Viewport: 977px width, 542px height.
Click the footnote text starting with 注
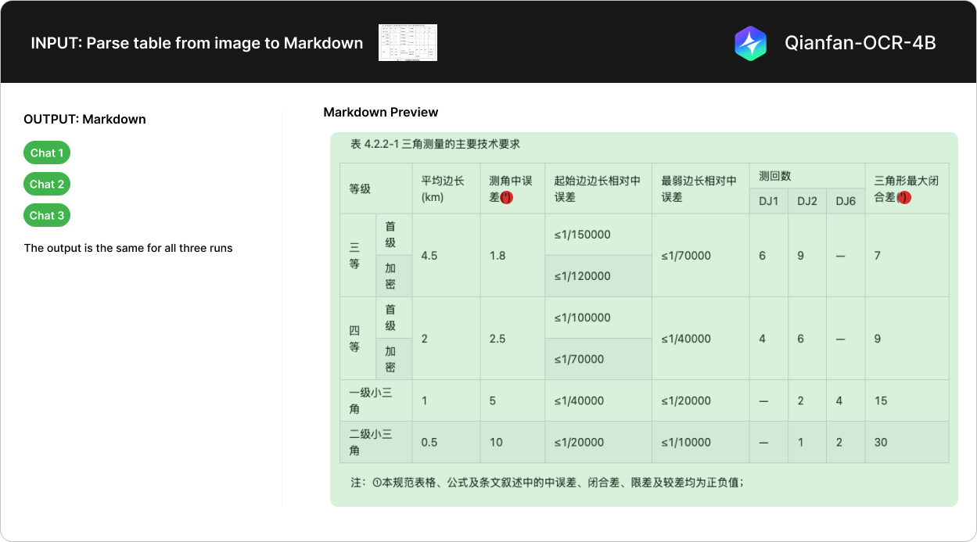tap(547, 483)
